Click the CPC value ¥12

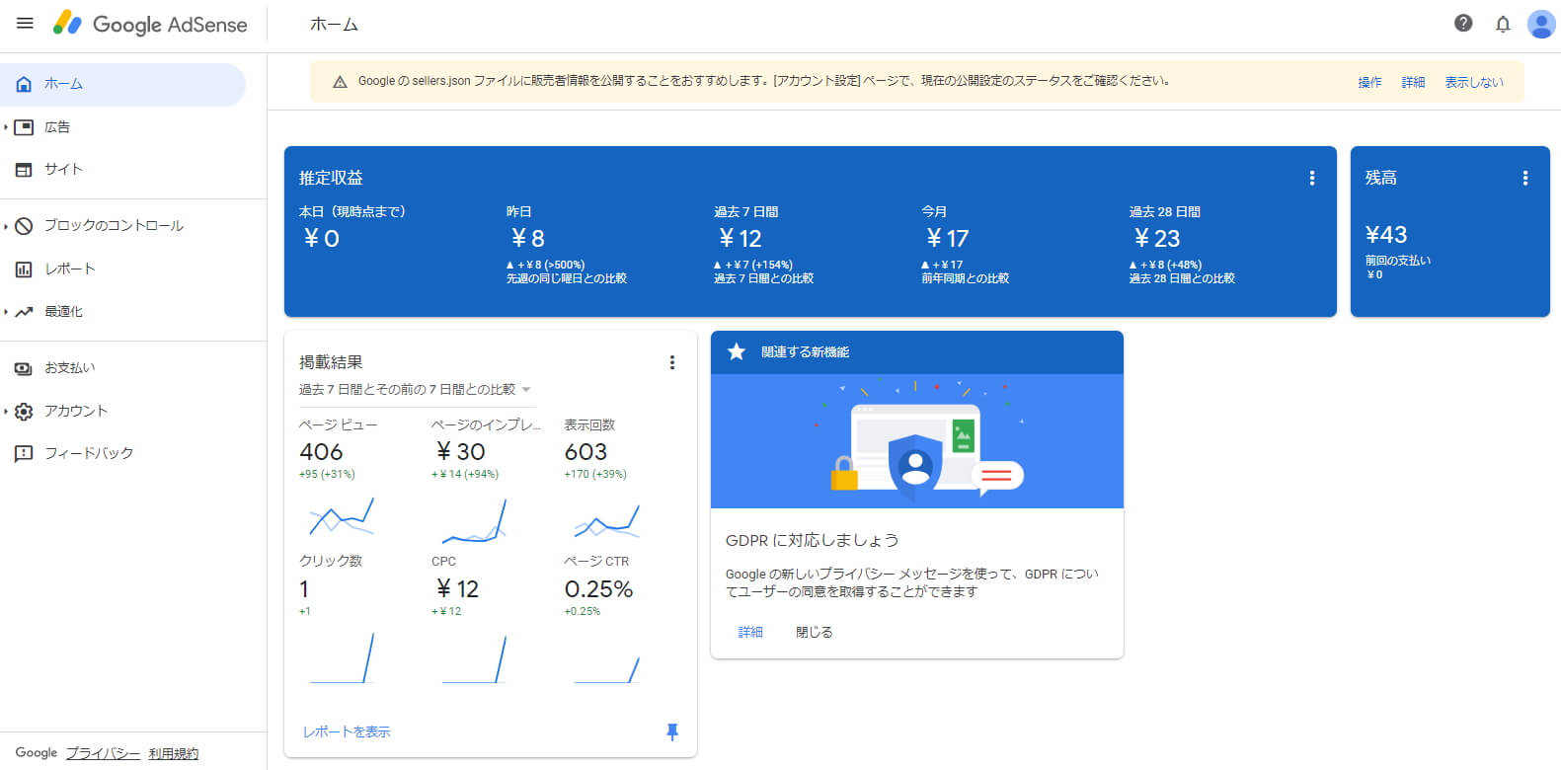tap(457, 589)
